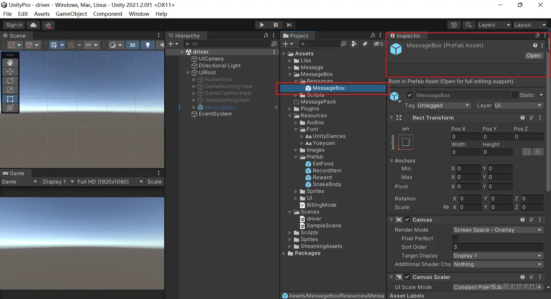The width and height of the screenshot is (551, 299).
Task: Open Additional Shader Channels dropdown
Action: [498, 264]
